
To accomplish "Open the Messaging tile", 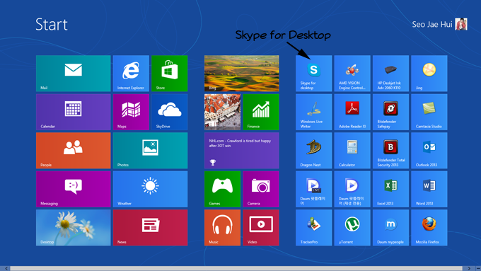I will (x=74, y=189).
